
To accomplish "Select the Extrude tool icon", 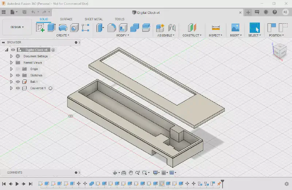I will [51, 28].
